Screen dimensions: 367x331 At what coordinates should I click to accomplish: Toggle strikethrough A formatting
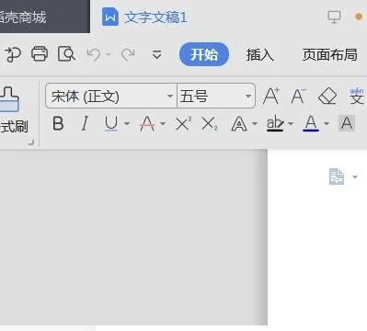pyautogui.click(x=147, y=123)
